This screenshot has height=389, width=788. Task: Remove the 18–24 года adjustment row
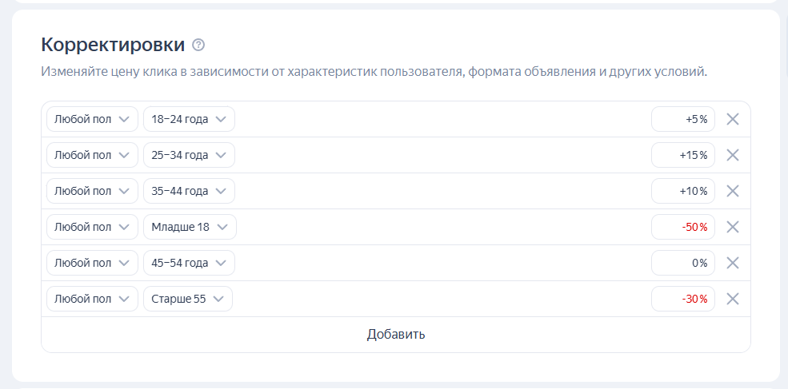pyautogui.click(x=732, y=119)
